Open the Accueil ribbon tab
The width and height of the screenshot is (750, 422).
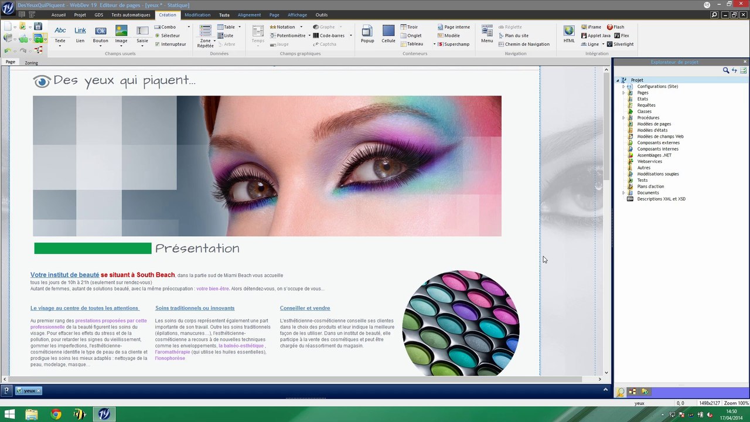pyautogui.click(x=59, y=15)
